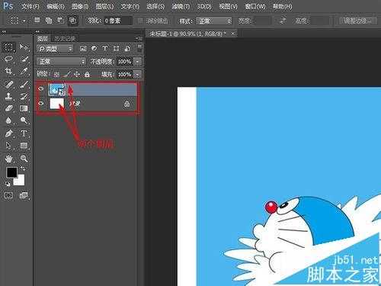Select the Healing Brush tool
Image resolution: width=381 pixels, height=286 pixels.
coord(8,84)
